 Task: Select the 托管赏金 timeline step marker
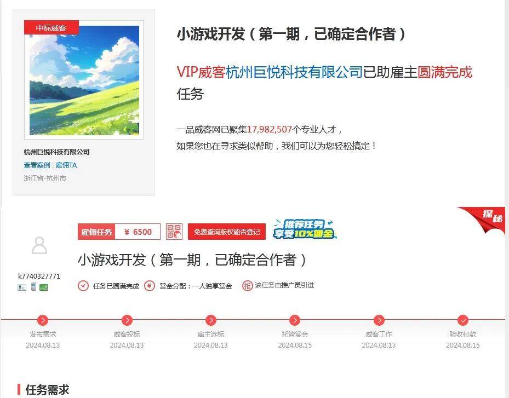coord(294,320)
